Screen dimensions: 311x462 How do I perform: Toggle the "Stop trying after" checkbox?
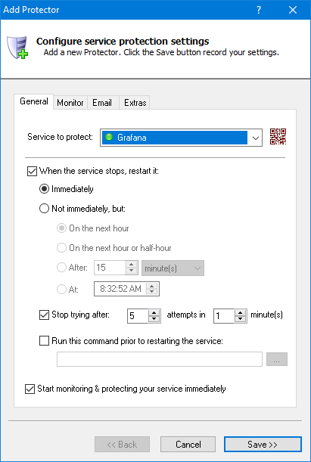tap(44, 315)
